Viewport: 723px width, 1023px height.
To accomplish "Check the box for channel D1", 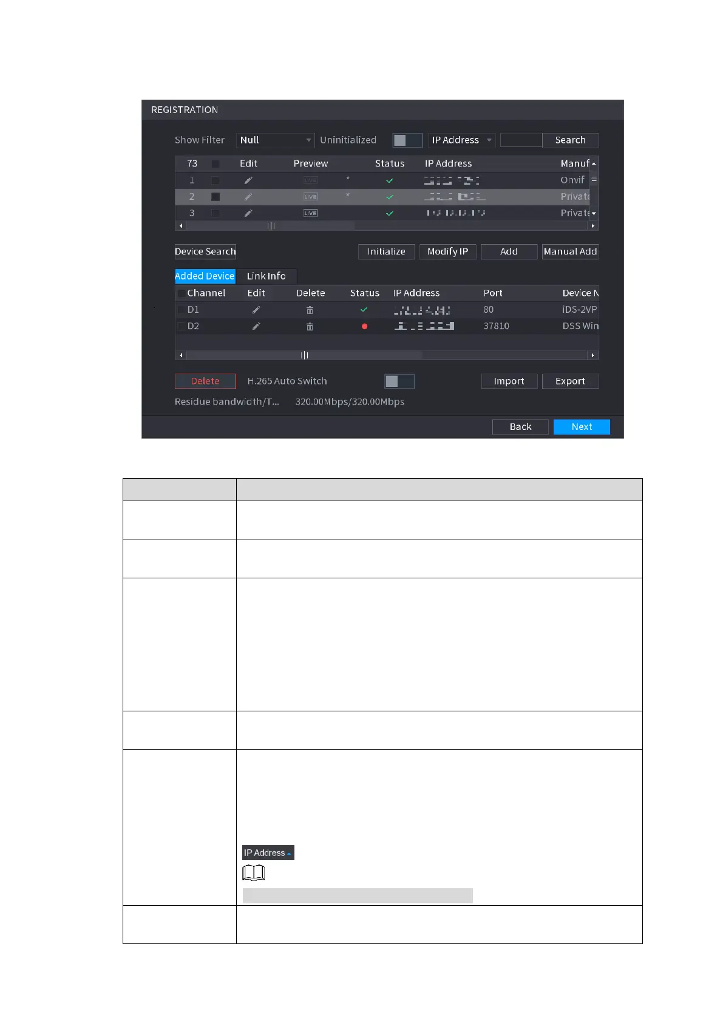I will (x=181, y=310).
